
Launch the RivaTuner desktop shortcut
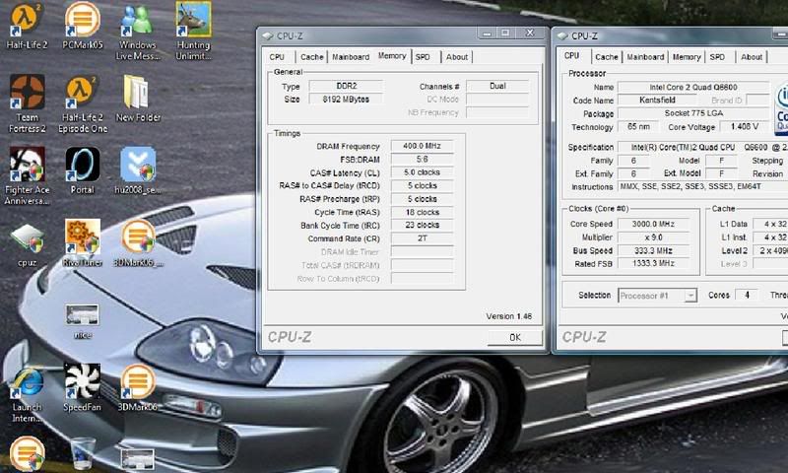pos(83,242)
